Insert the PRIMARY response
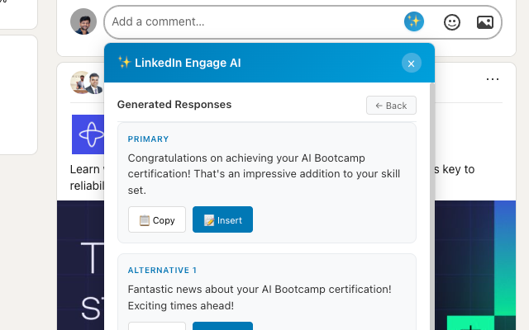The width and height of the screenshot is (529, 330). pos(222,219)
